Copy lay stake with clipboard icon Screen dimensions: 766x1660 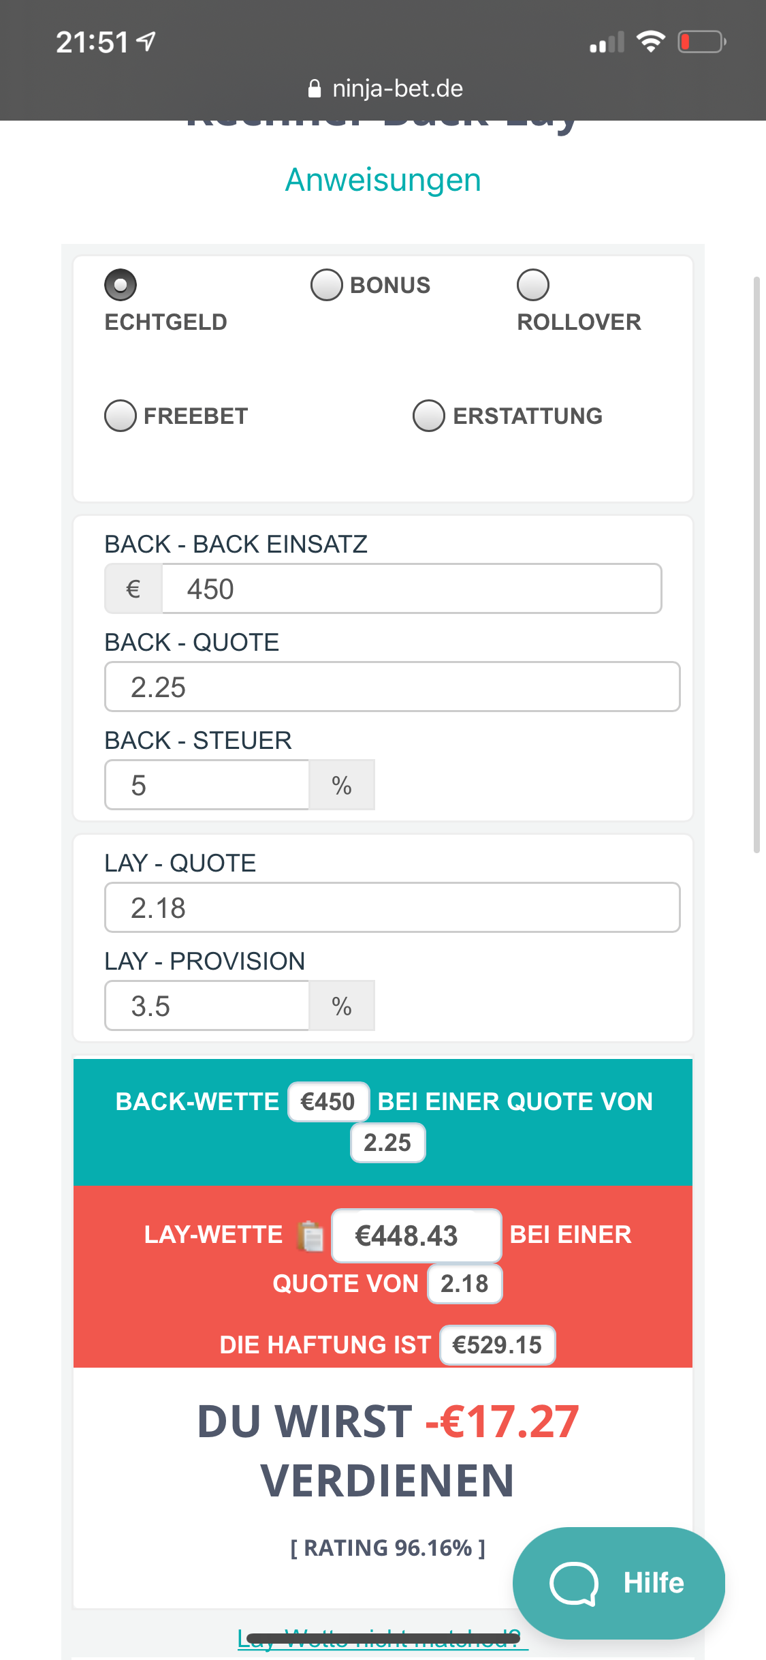[x=310, y=1235]
